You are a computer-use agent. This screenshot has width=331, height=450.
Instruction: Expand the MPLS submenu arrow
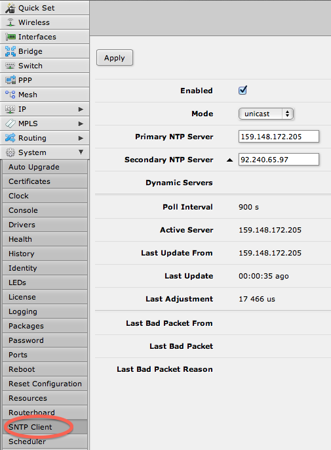tap(81, 124)
